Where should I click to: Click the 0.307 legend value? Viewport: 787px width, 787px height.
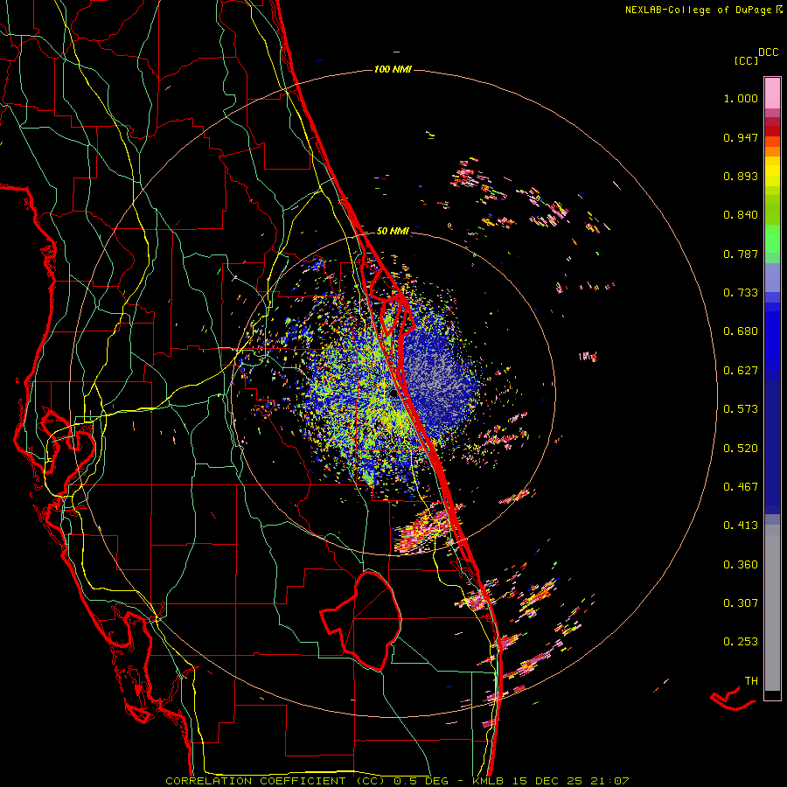741,603
